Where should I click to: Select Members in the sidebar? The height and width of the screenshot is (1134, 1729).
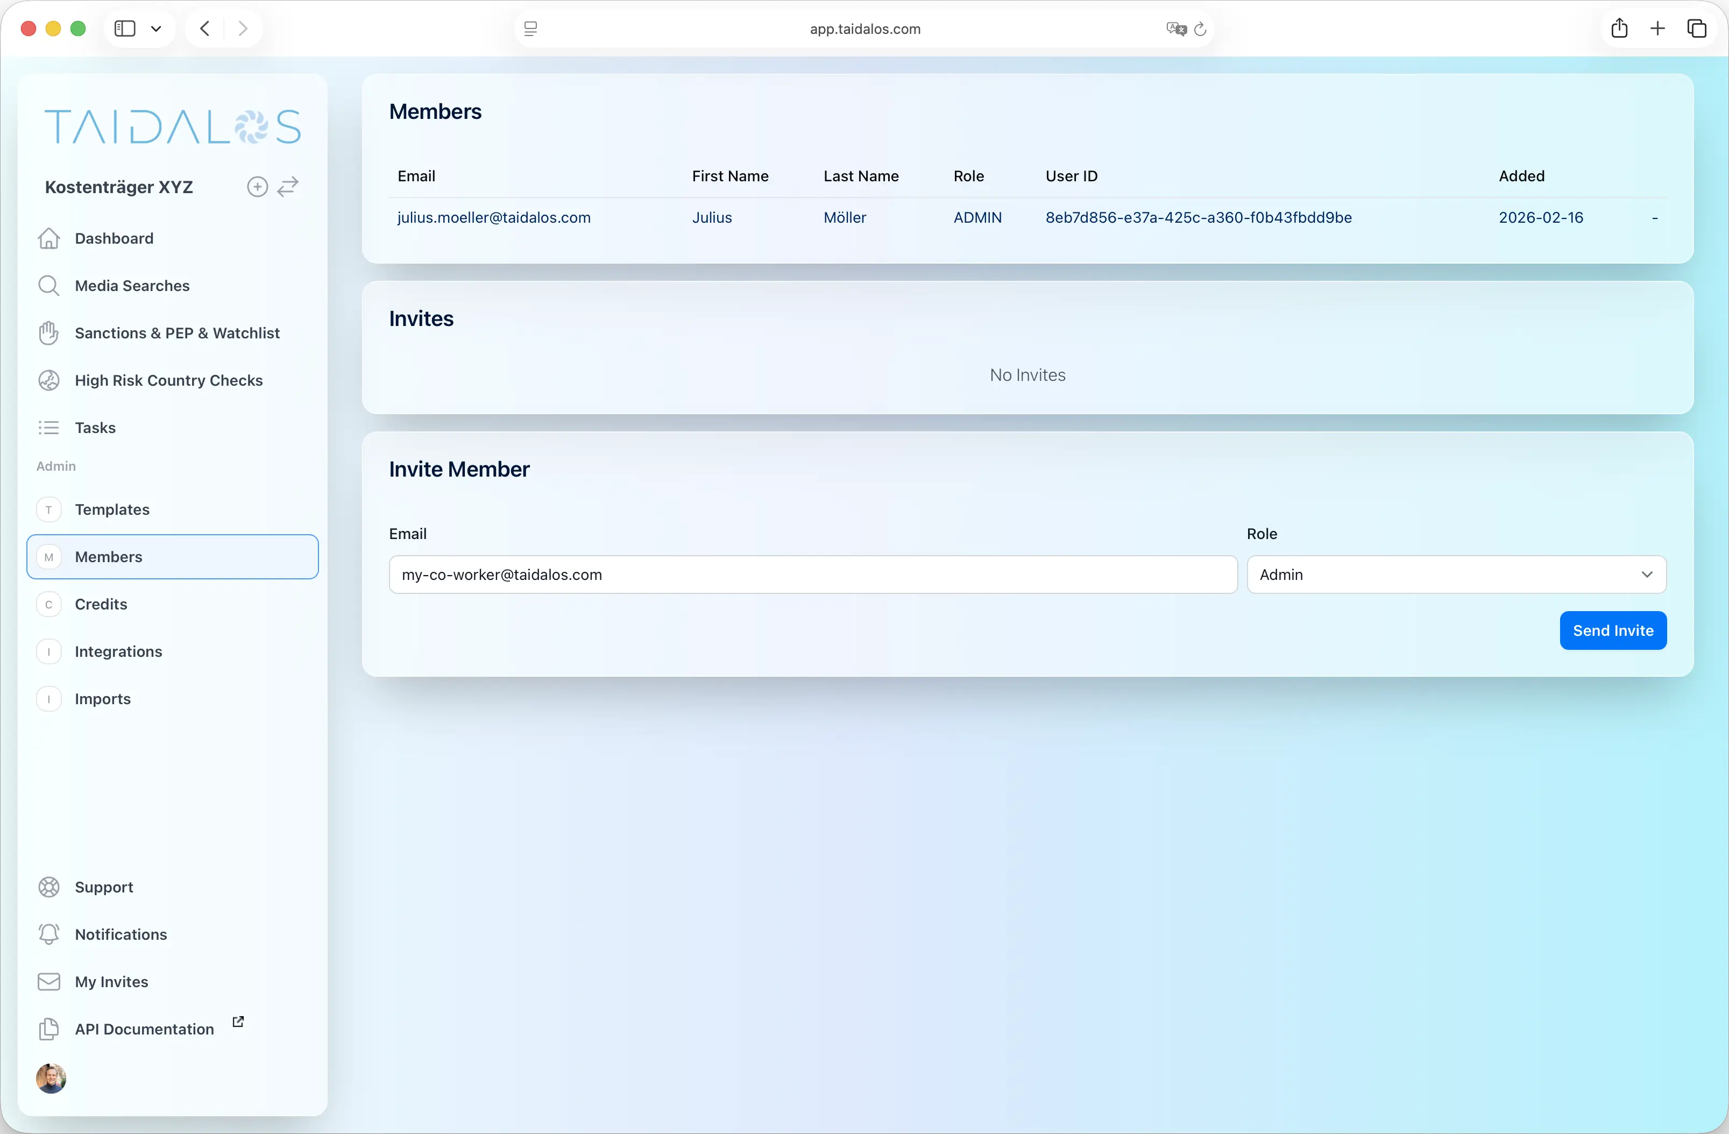pyautogui.click(x=108, y=556)
